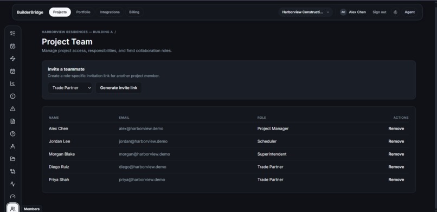Click the ACTIONS column header
437x212 pixels.
pyautogui.click(x=401, y=118)
